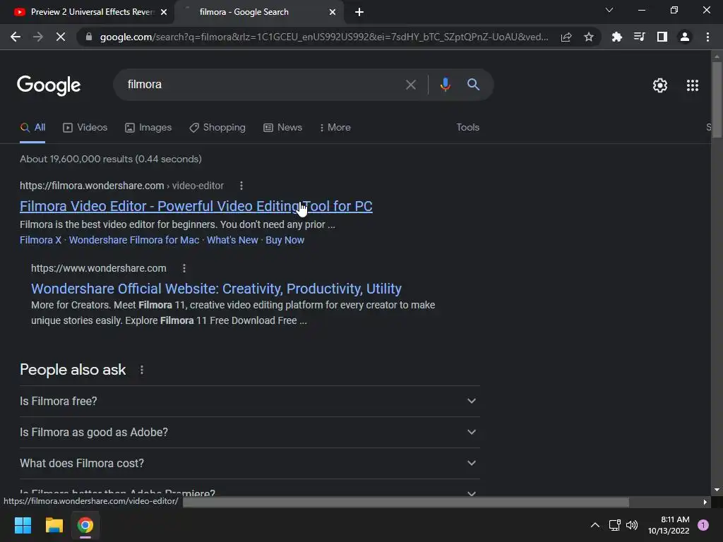Screen dimensions: 723x542
Task: Click the Chrome taskbar icon
Action: pyautogui.click(x=85, y=525)
